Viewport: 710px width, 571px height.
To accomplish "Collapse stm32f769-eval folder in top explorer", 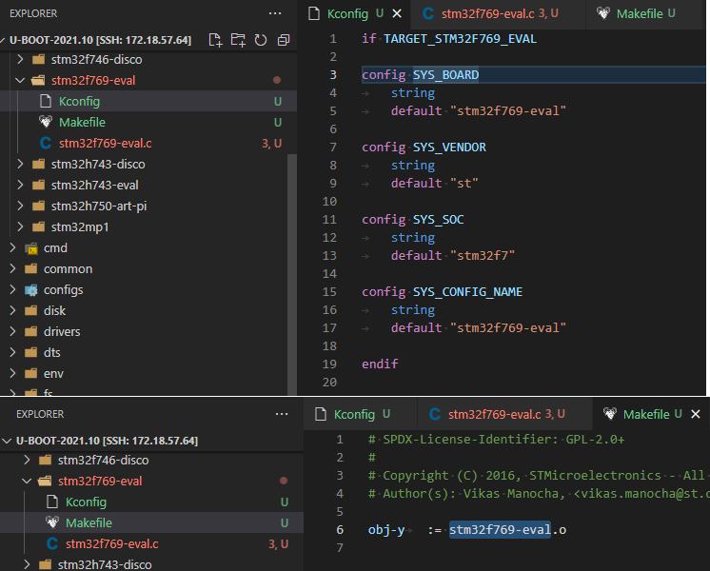I will (x=20, y=80).
